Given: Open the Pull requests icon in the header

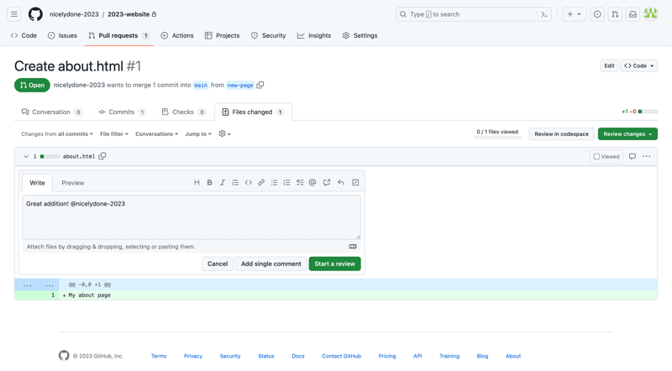Looking at the screenshot, I should tap(615, 14).
